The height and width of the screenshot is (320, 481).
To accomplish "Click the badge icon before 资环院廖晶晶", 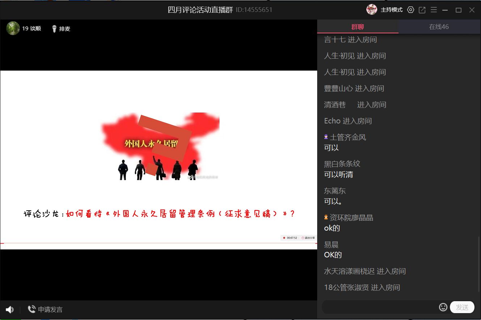I will [x=326, y=217].
